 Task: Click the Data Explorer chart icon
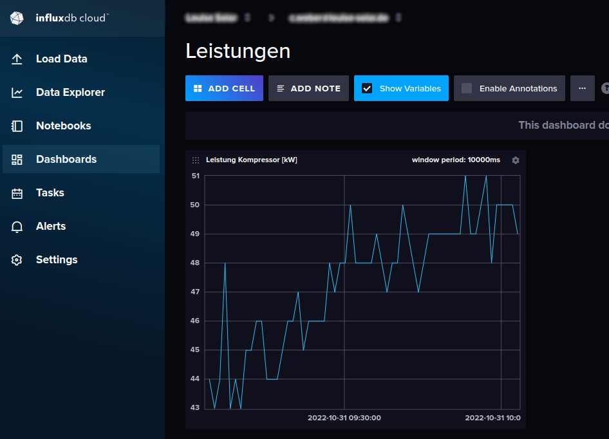tap(17, 93)
